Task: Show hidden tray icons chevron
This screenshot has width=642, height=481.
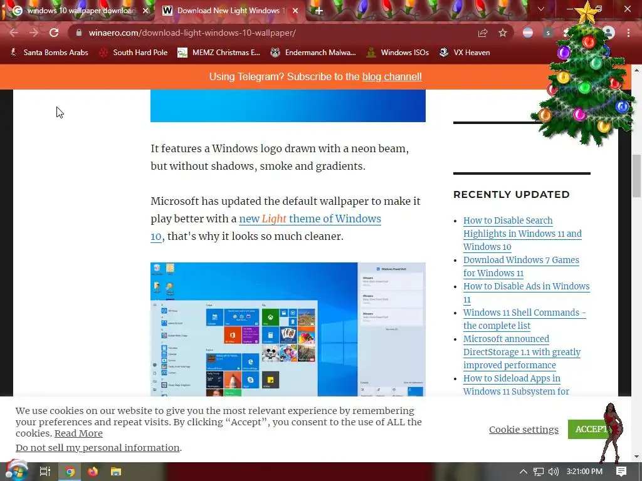Action: point(524,472)
